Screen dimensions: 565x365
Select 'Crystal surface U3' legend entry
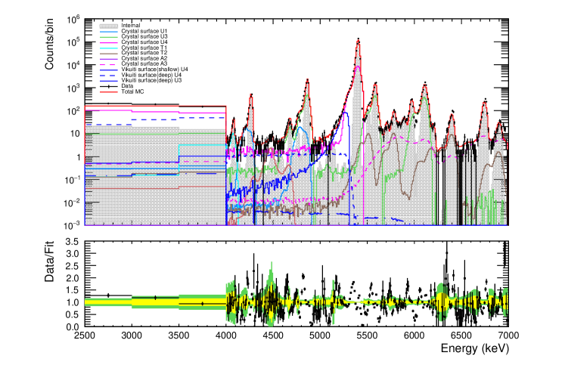[x=144, y=37]
